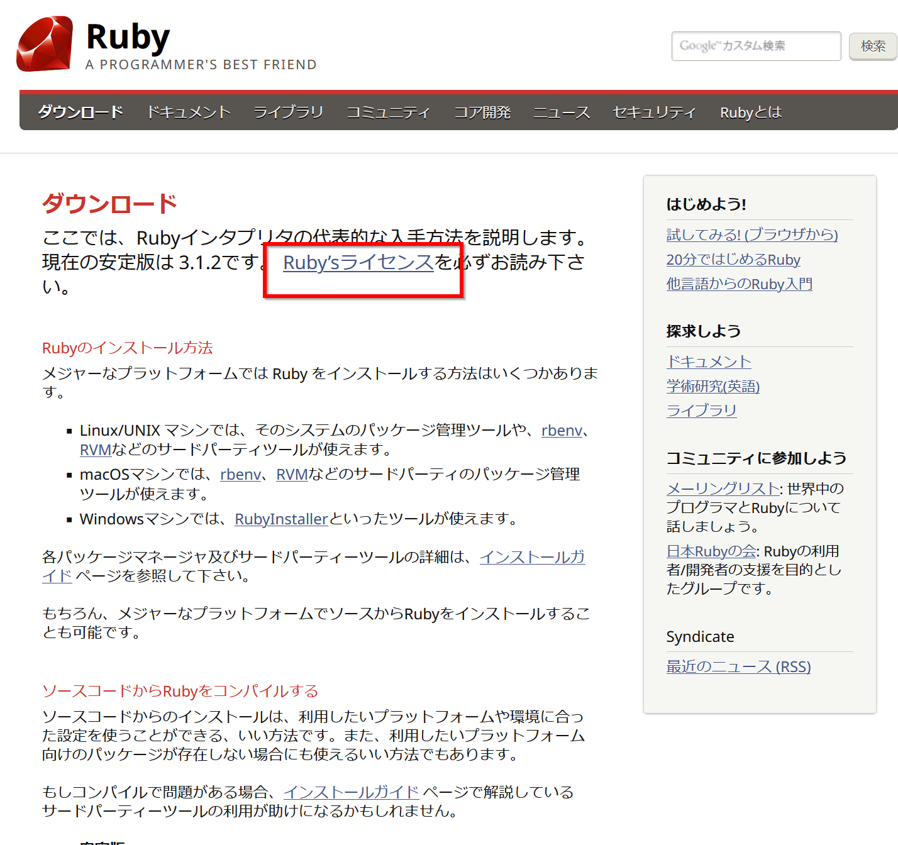Open 20分ではじめるRuby sidebar link
Image resolution: width=898 pixels, height=845 pixels.
(733, 260)
